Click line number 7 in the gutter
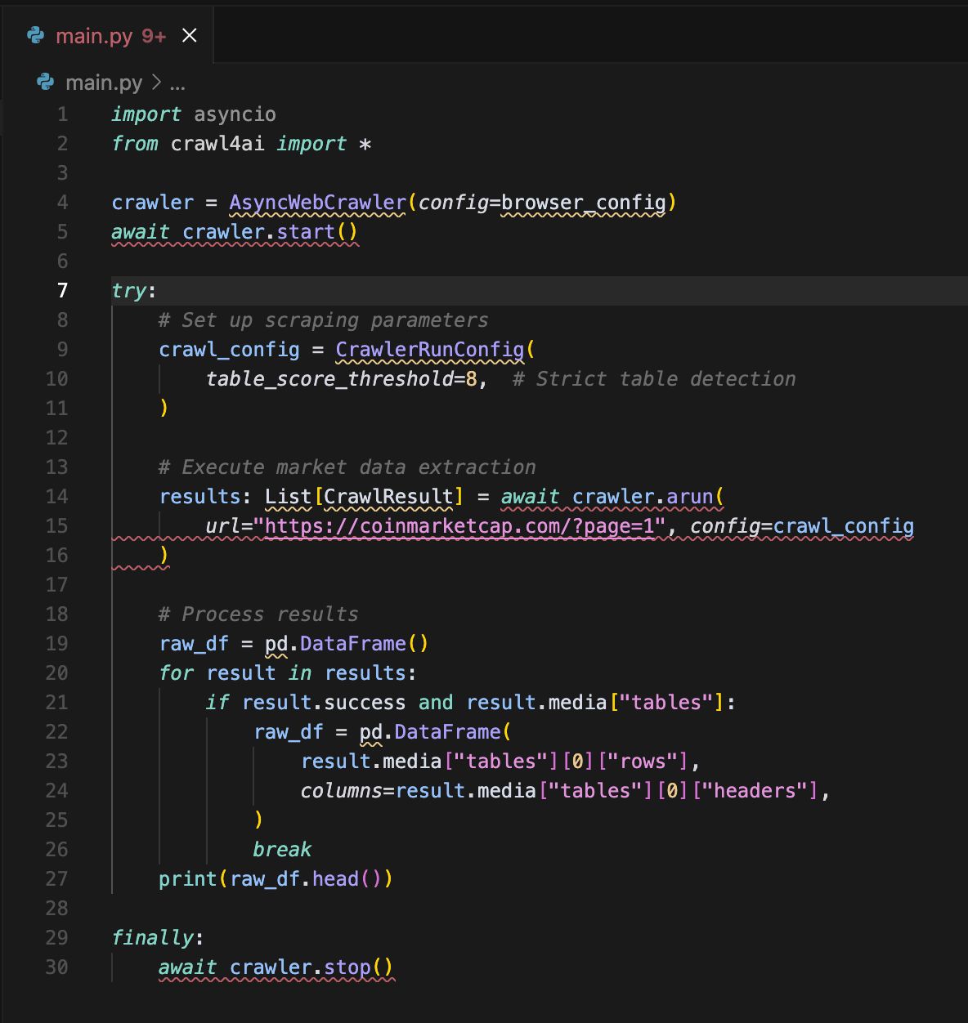 pyautogui.click(x=61, y=290)
